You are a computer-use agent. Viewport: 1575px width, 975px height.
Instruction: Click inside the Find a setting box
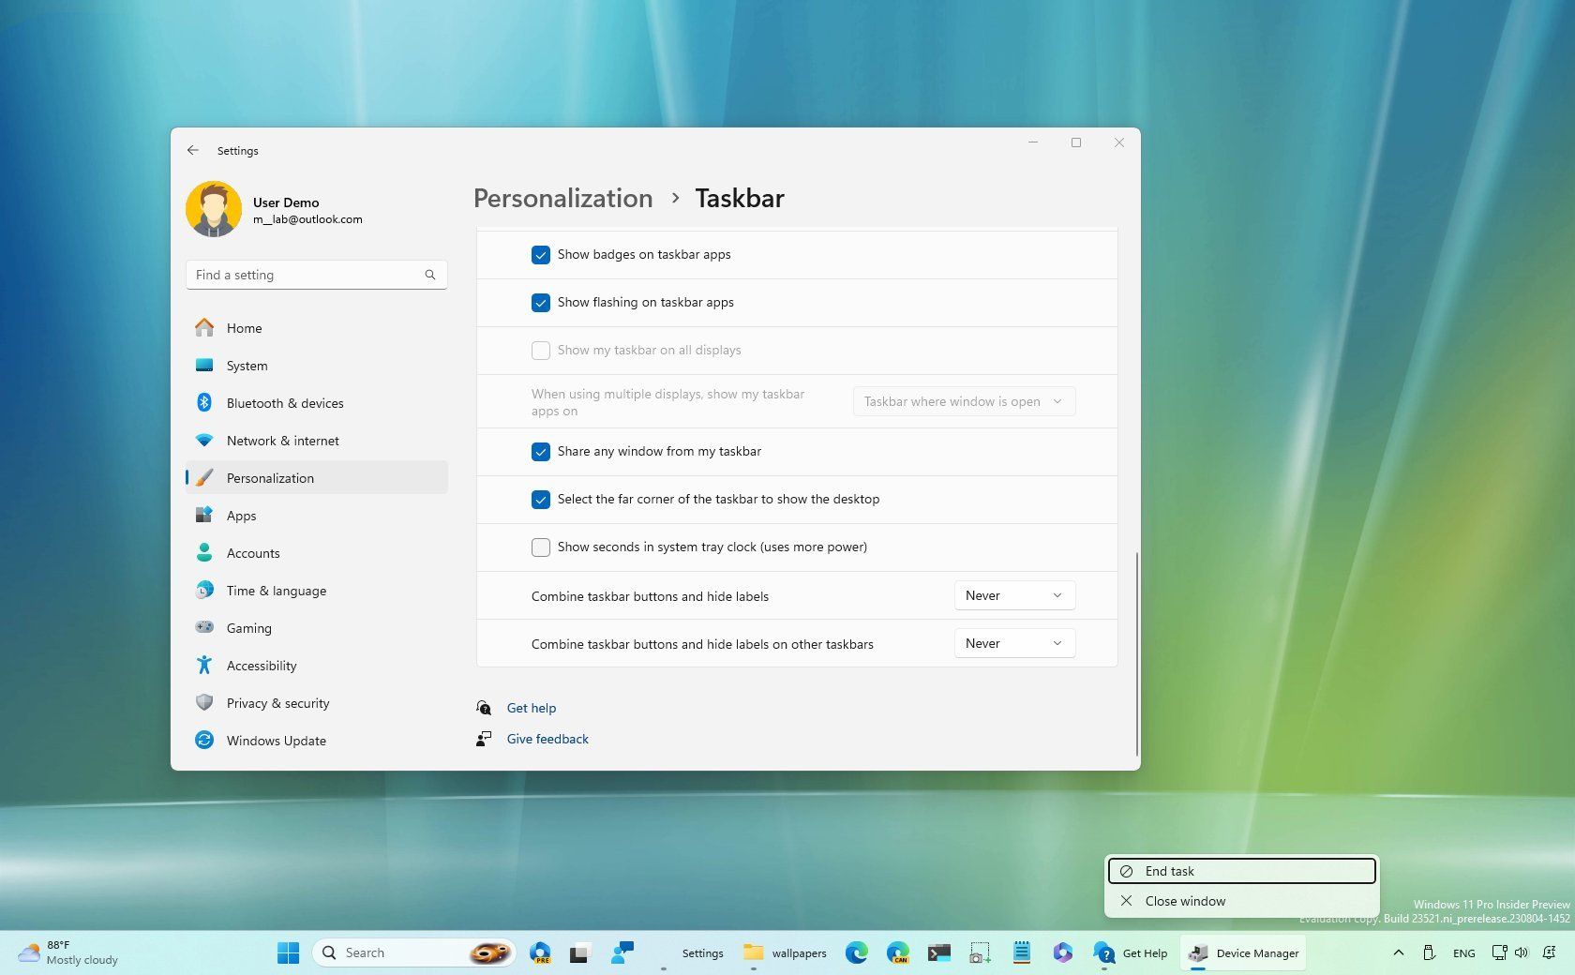click(x=316, y=275)
